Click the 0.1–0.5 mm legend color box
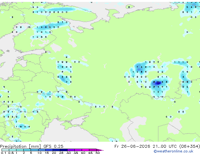Screen dimensions: 200x154 click(5, 150)
